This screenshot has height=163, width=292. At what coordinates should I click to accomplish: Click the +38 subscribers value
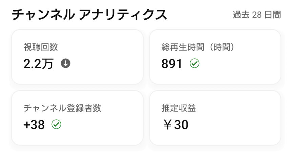[x=34, y=125]
